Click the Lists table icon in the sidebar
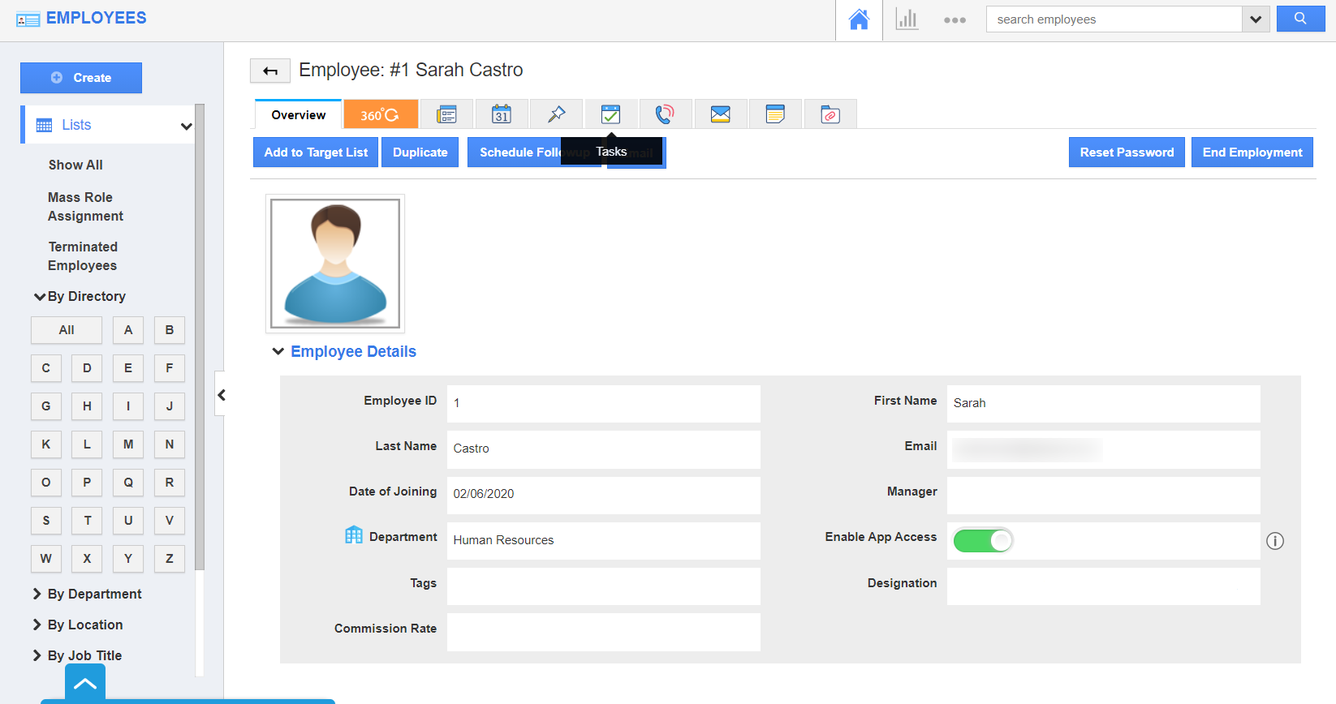This screenshot has height=704, width=1336. pos(45,125)
